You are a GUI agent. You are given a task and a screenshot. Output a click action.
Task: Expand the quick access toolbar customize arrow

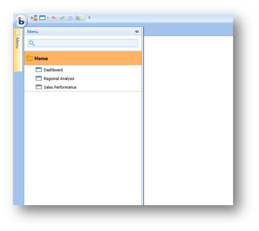coord(89,18)
